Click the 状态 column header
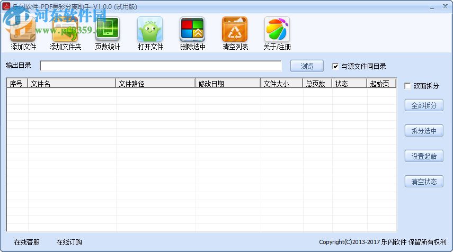 click(x=349, y=83)
